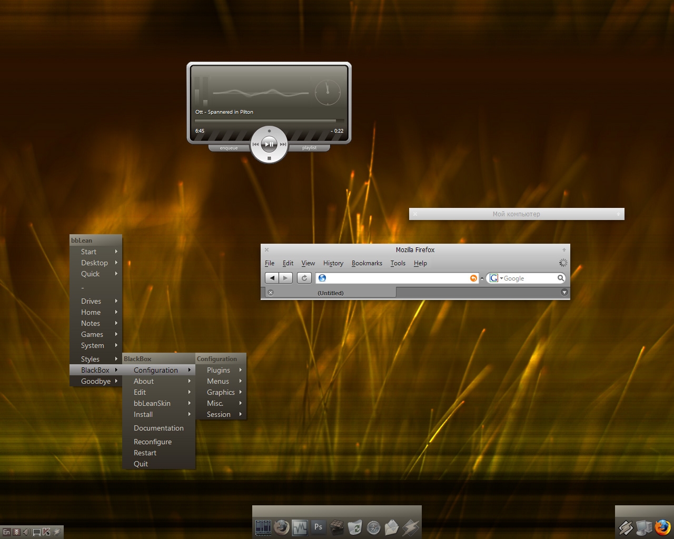Click Reconfigure in BlackBox menu
The image size is (674, 539).
click(x=158, y=442)
